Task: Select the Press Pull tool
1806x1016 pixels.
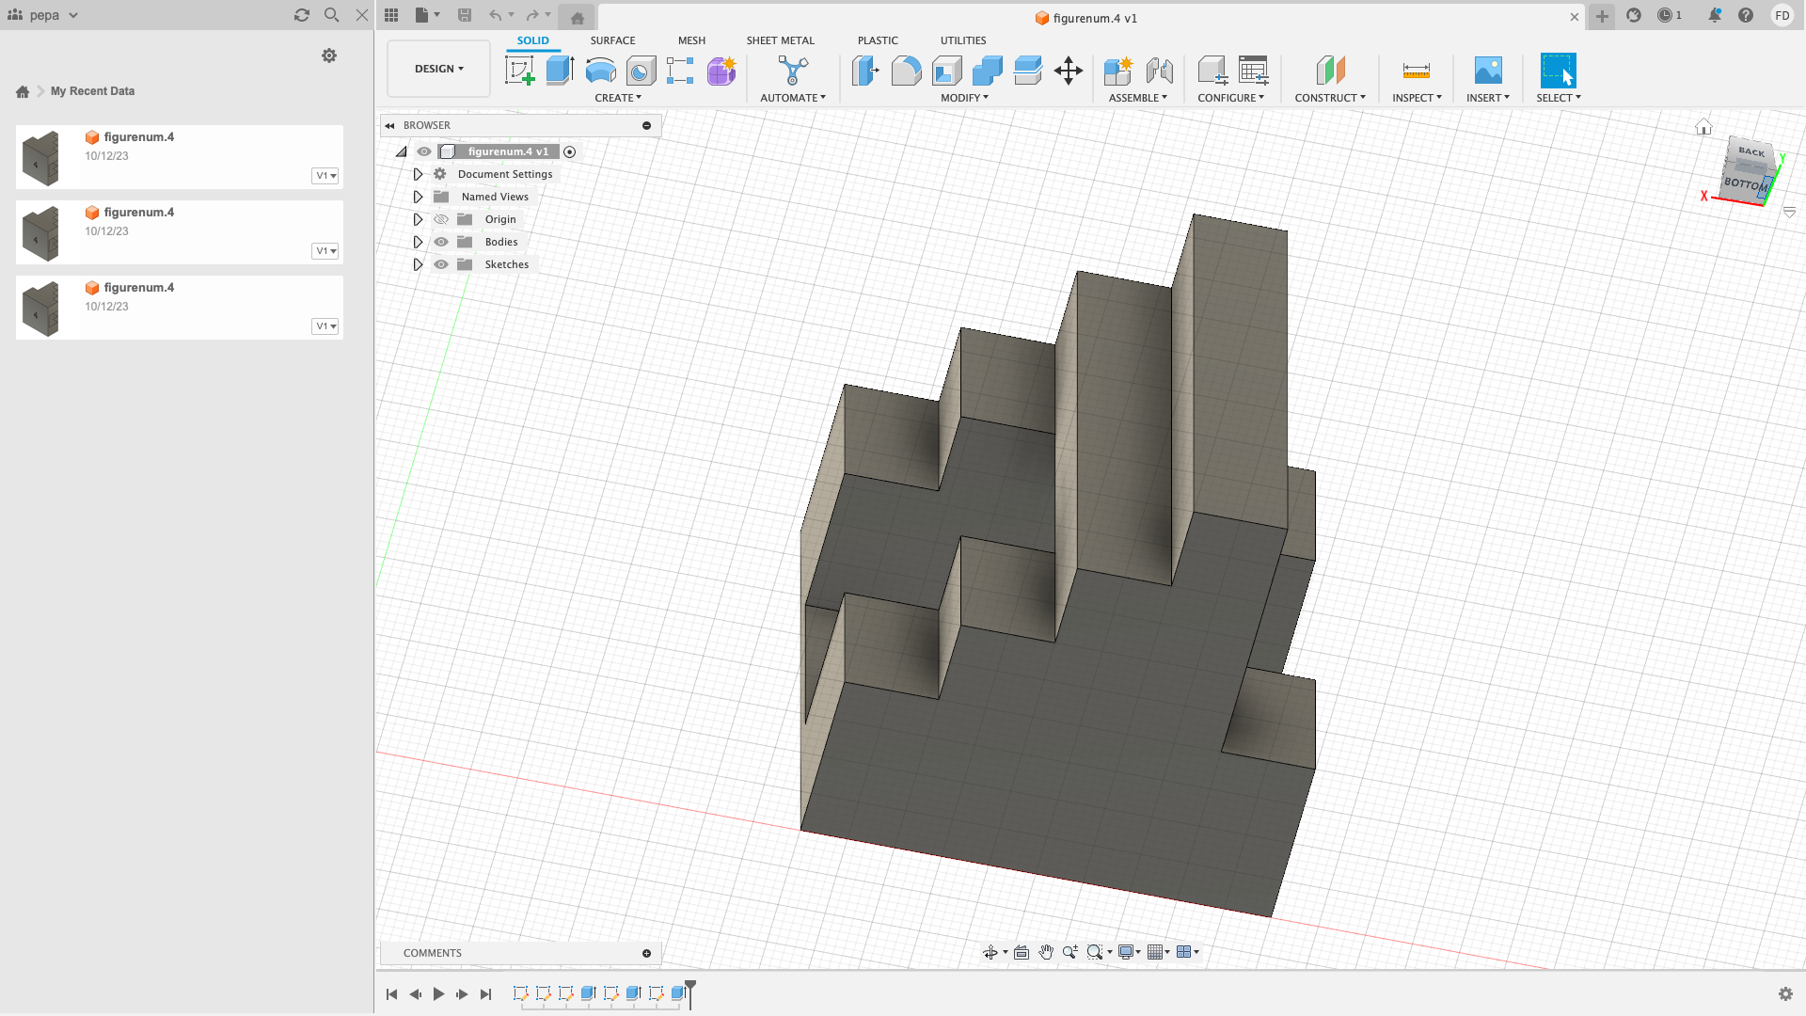Action: coord(865,71)
